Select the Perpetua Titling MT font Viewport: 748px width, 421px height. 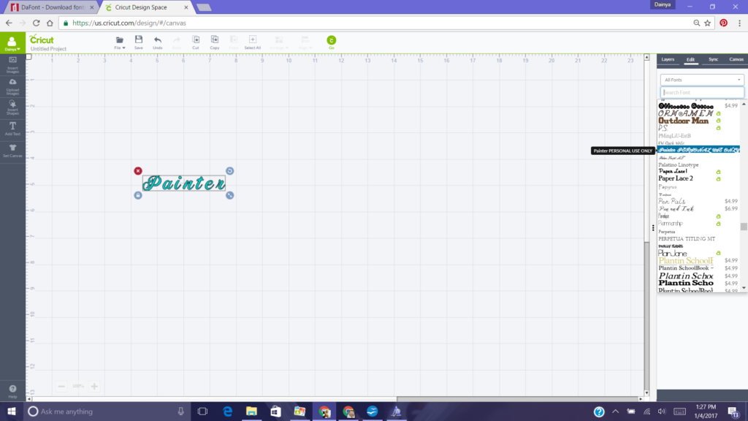point(687,239)
